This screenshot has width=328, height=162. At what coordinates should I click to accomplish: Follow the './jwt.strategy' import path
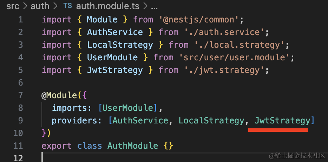click(x=226, y=70)
